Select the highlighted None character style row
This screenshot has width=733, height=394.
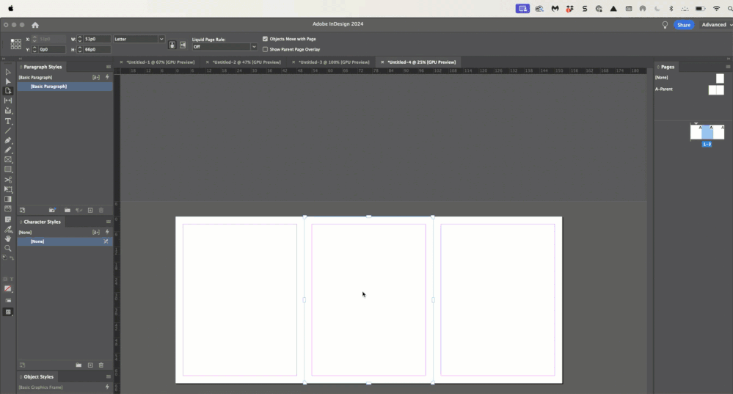[65, 241]
